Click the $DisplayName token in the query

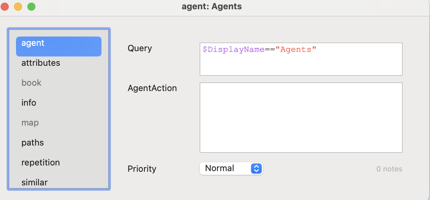[233, 50]
